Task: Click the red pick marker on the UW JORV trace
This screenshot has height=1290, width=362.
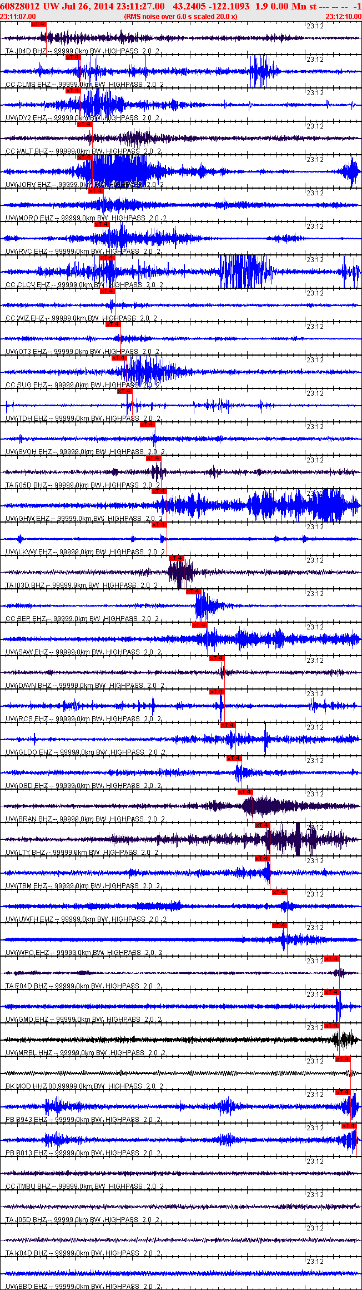Action: [x=85, y=157]
